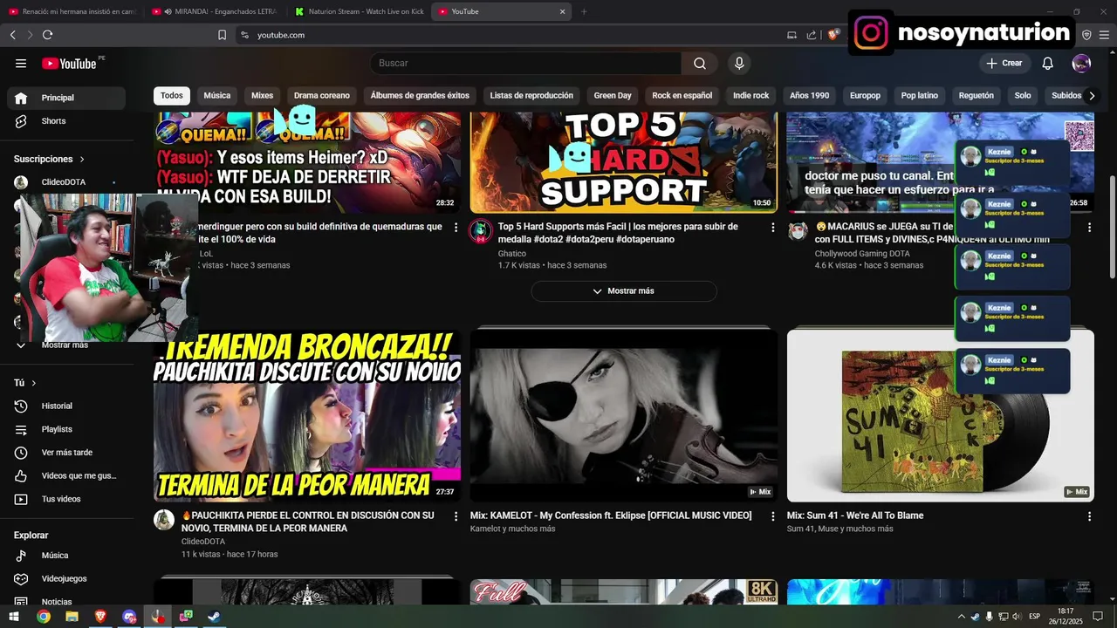Open Top 5 Hard Supports video title

point(618,233)
